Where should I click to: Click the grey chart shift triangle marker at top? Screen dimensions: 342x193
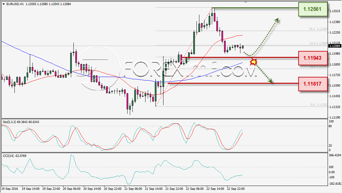click(x=246, y=2)
